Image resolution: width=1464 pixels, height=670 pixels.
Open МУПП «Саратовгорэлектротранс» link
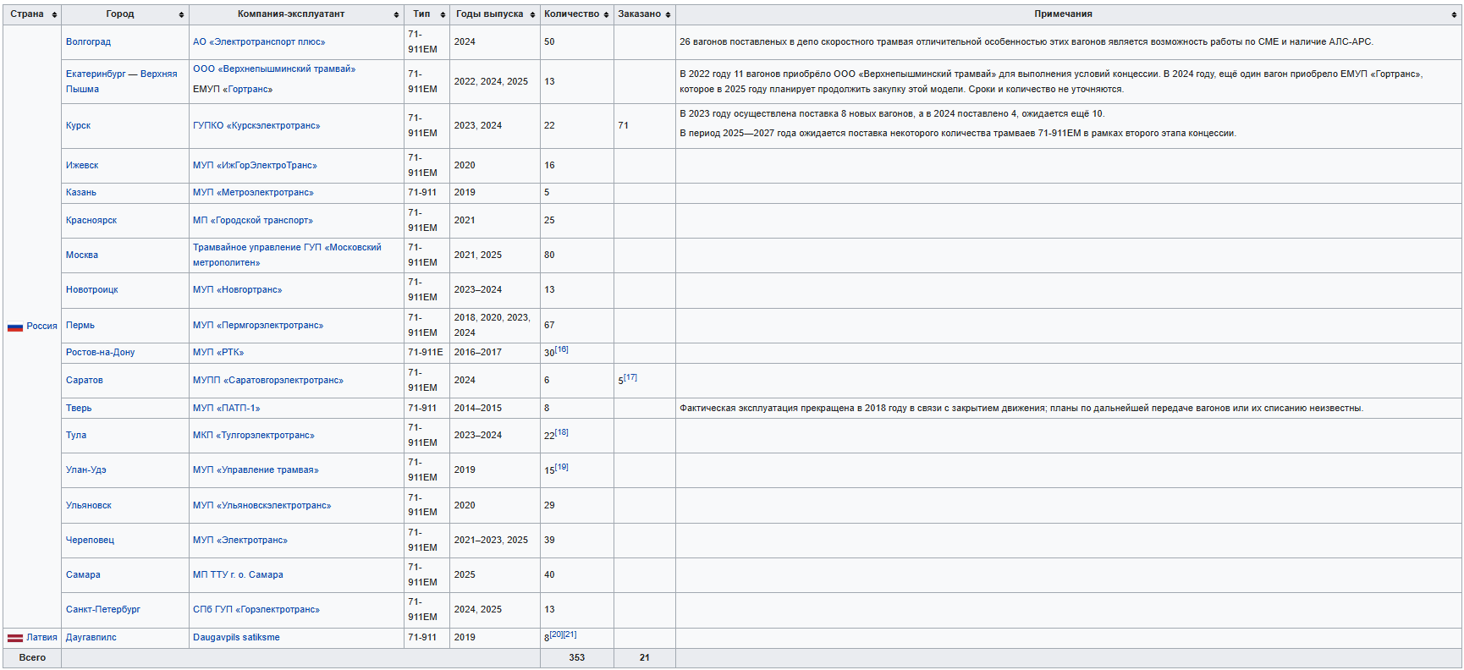[x=268, y=380]
